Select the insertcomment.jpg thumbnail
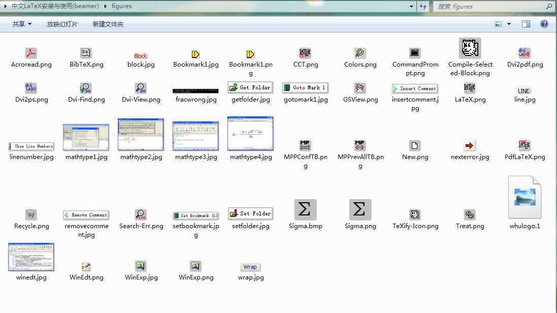The image size is (557, 313). tap(414, 88)
